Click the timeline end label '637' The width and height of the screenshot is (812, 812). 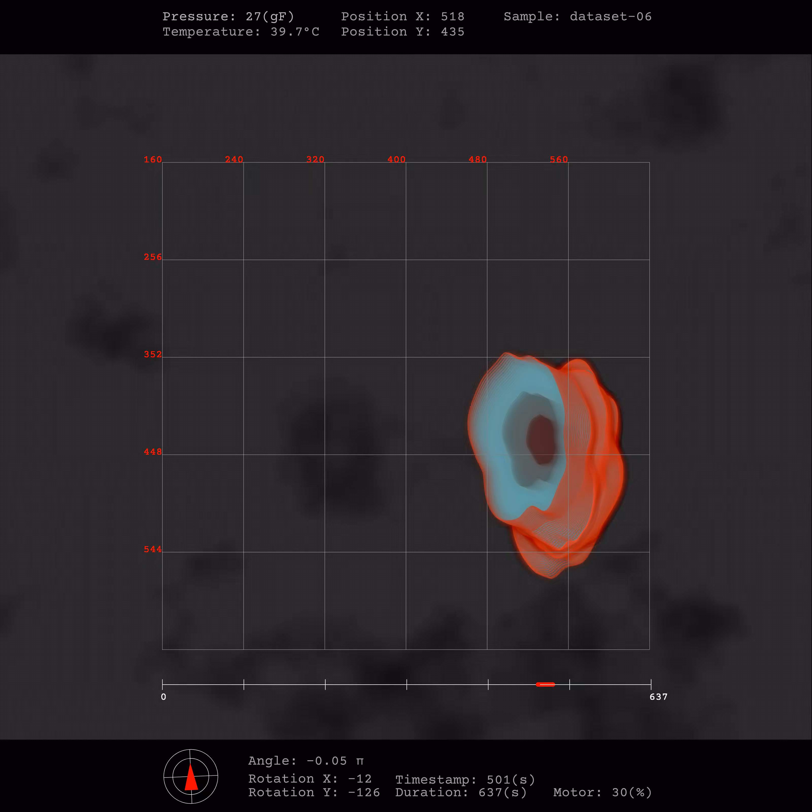tap(658, 697)
